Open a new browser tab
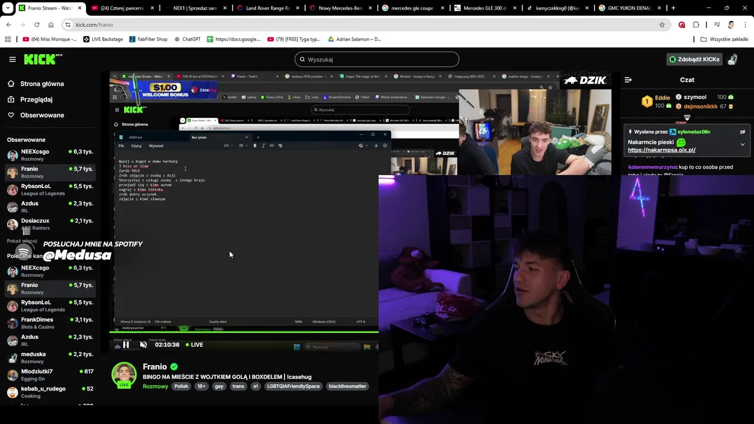Image resolution: width=754 pixels, height=424 pixels. 673,8
